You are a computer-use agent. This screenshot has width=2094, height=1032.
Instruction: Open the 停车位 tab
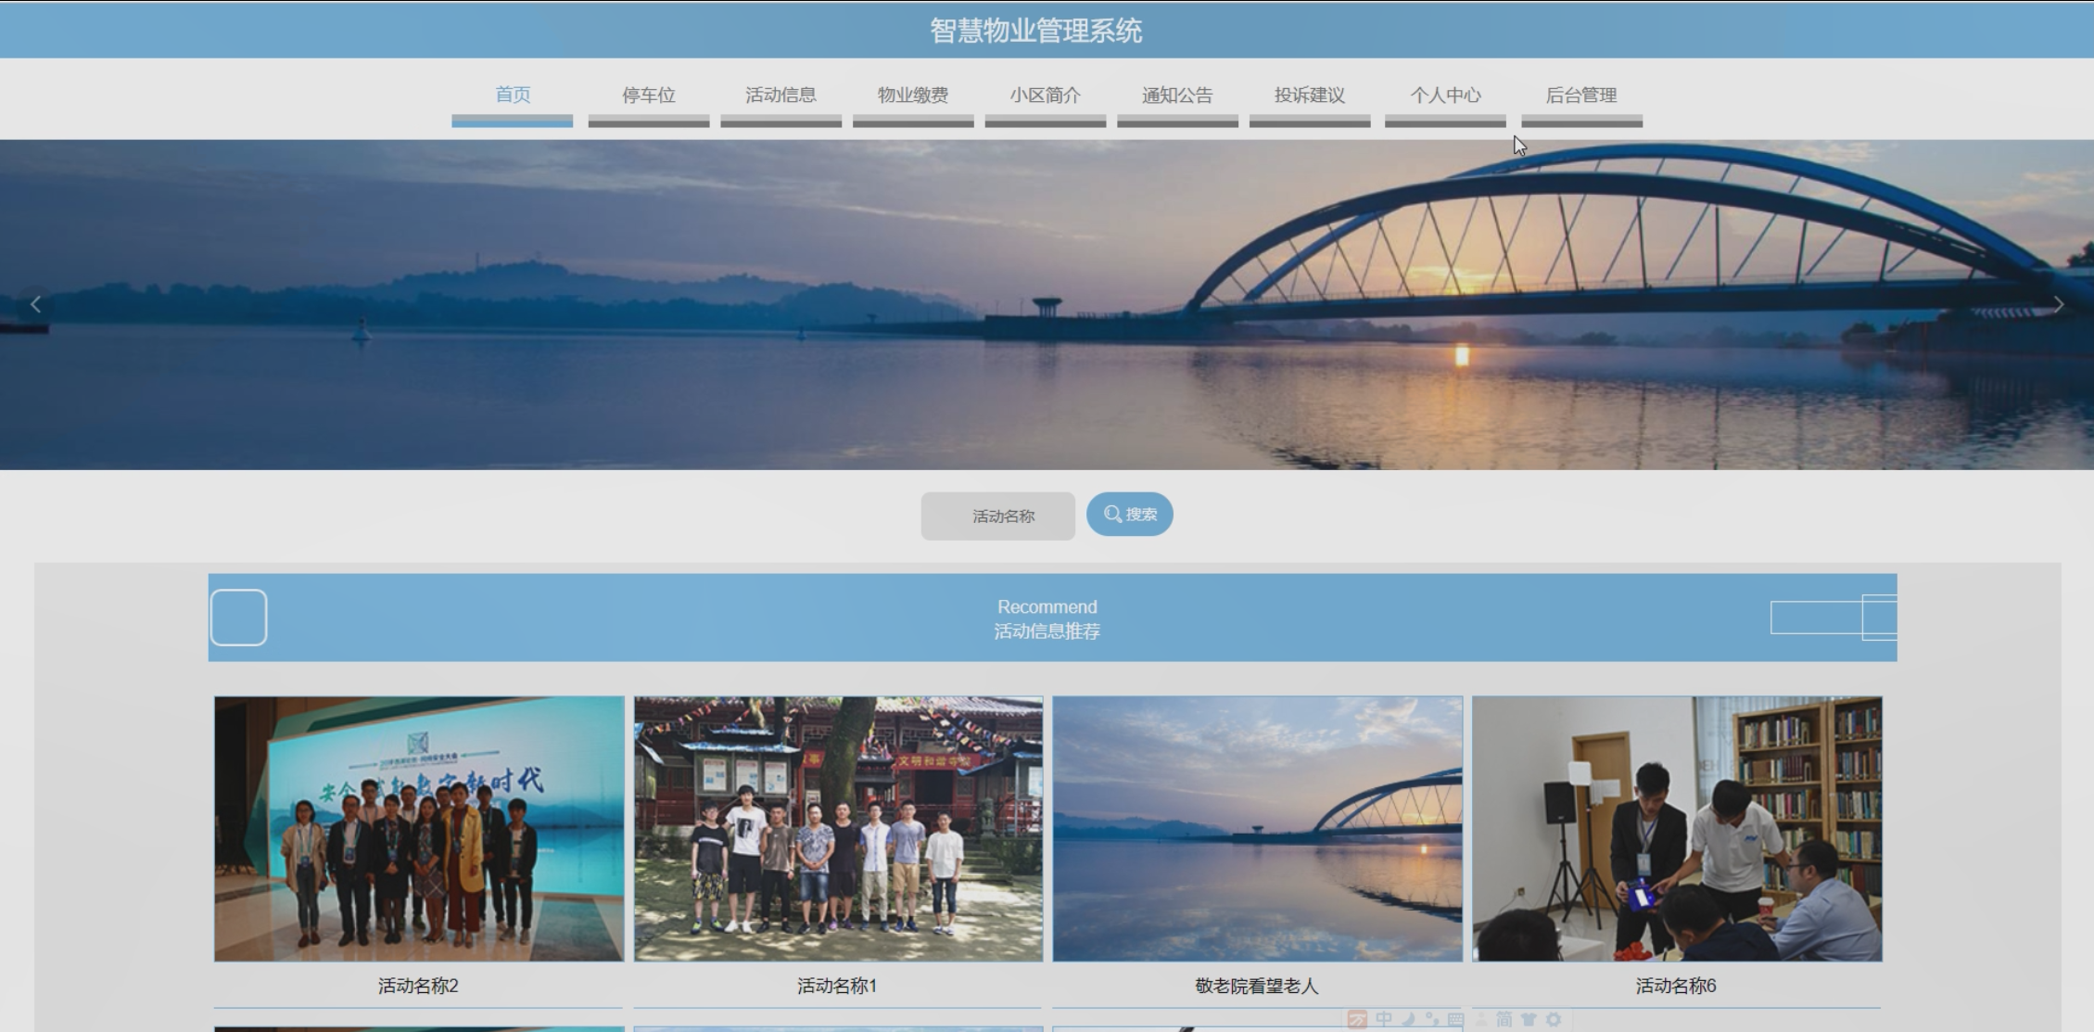(x=648, y=96)
